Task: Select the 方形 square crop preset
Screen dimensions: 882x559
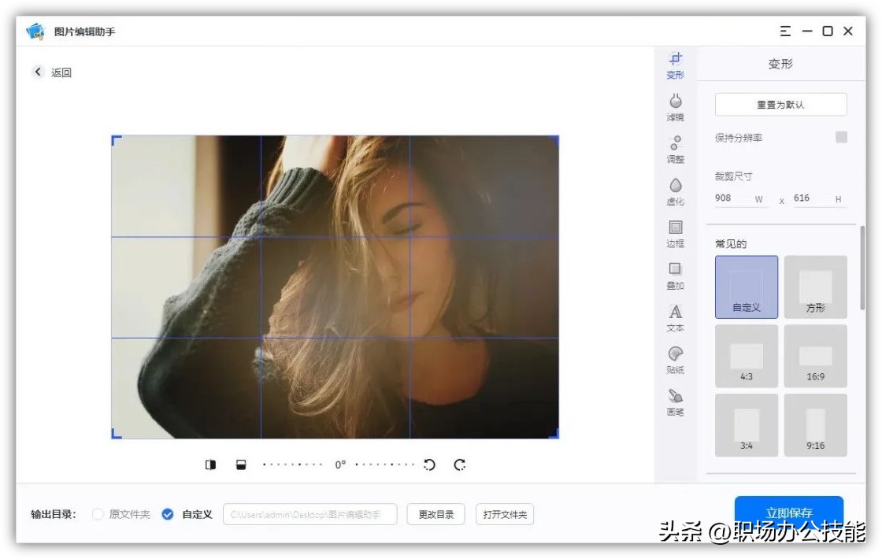Action: (x=816, y=287)
